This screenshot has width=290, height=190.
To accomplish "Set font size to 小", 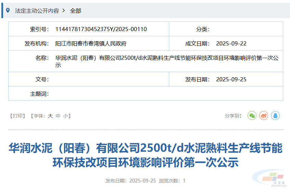I will point(65,116).
